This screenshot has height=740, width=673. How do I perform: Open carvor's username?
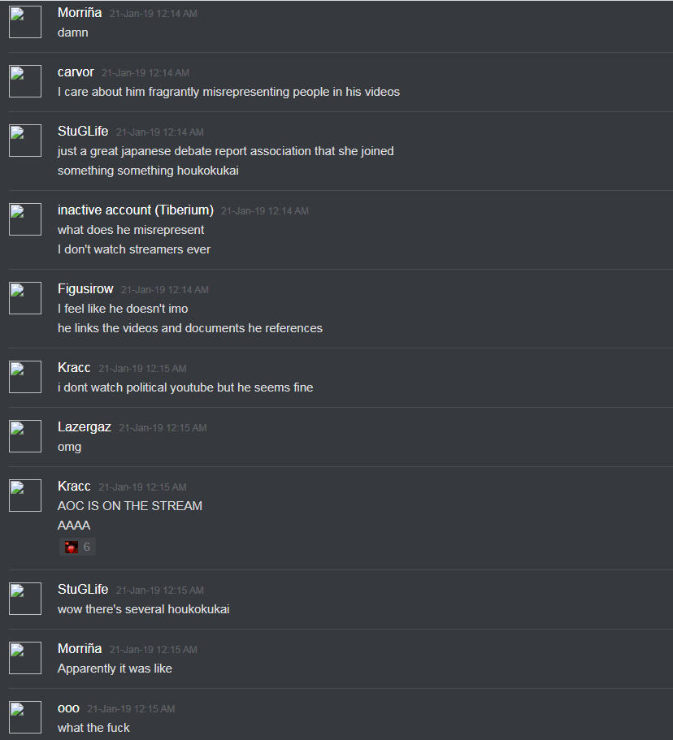(76, 72)
